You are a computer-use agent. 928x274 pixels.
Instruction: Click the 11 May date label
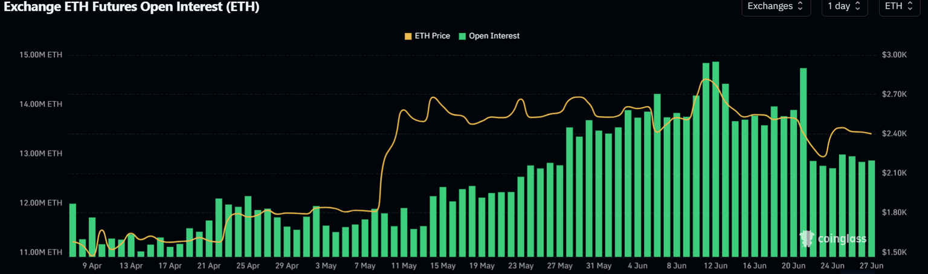tap(404, 266)
